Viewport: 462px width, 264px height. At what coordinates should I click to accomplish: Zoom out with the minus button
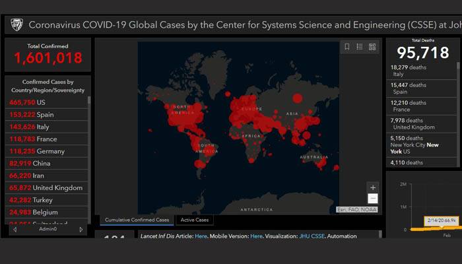pyautogui.click(x=373, y=198)
